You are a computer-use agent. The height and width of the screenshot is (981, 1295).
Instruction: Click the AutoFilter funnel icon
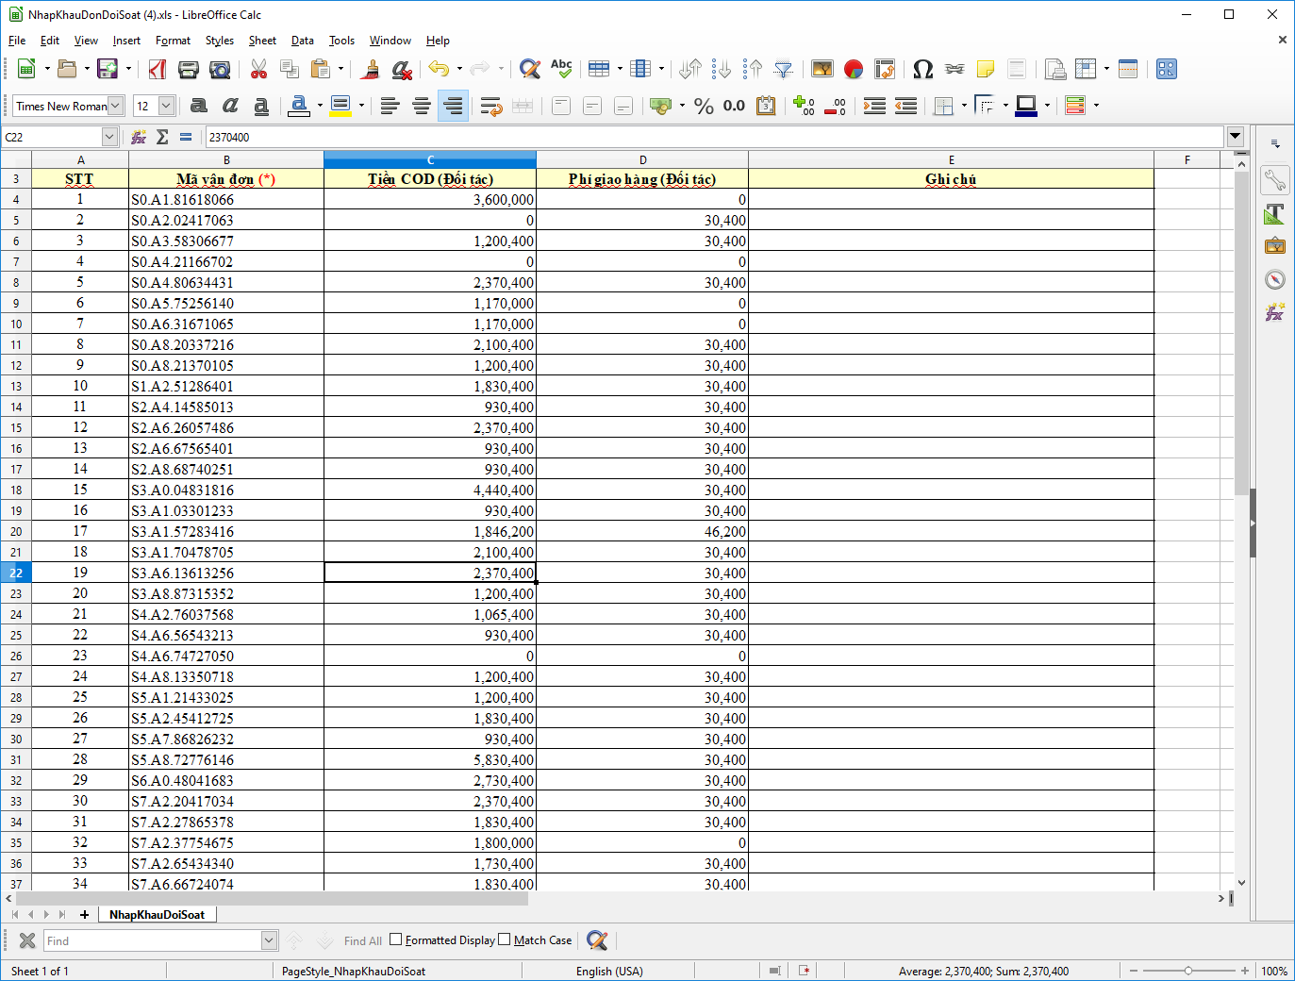pos(783,69)
